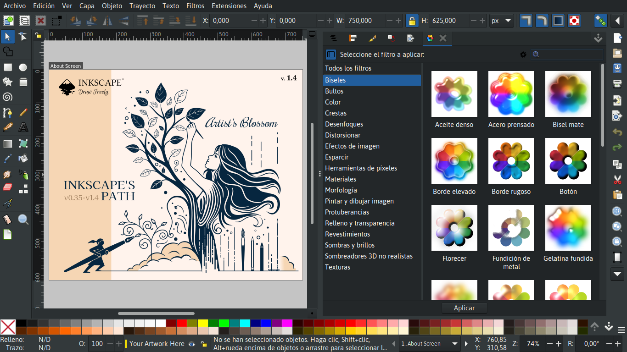Activate the Zoom magnifier tool

tap(23, 219)
